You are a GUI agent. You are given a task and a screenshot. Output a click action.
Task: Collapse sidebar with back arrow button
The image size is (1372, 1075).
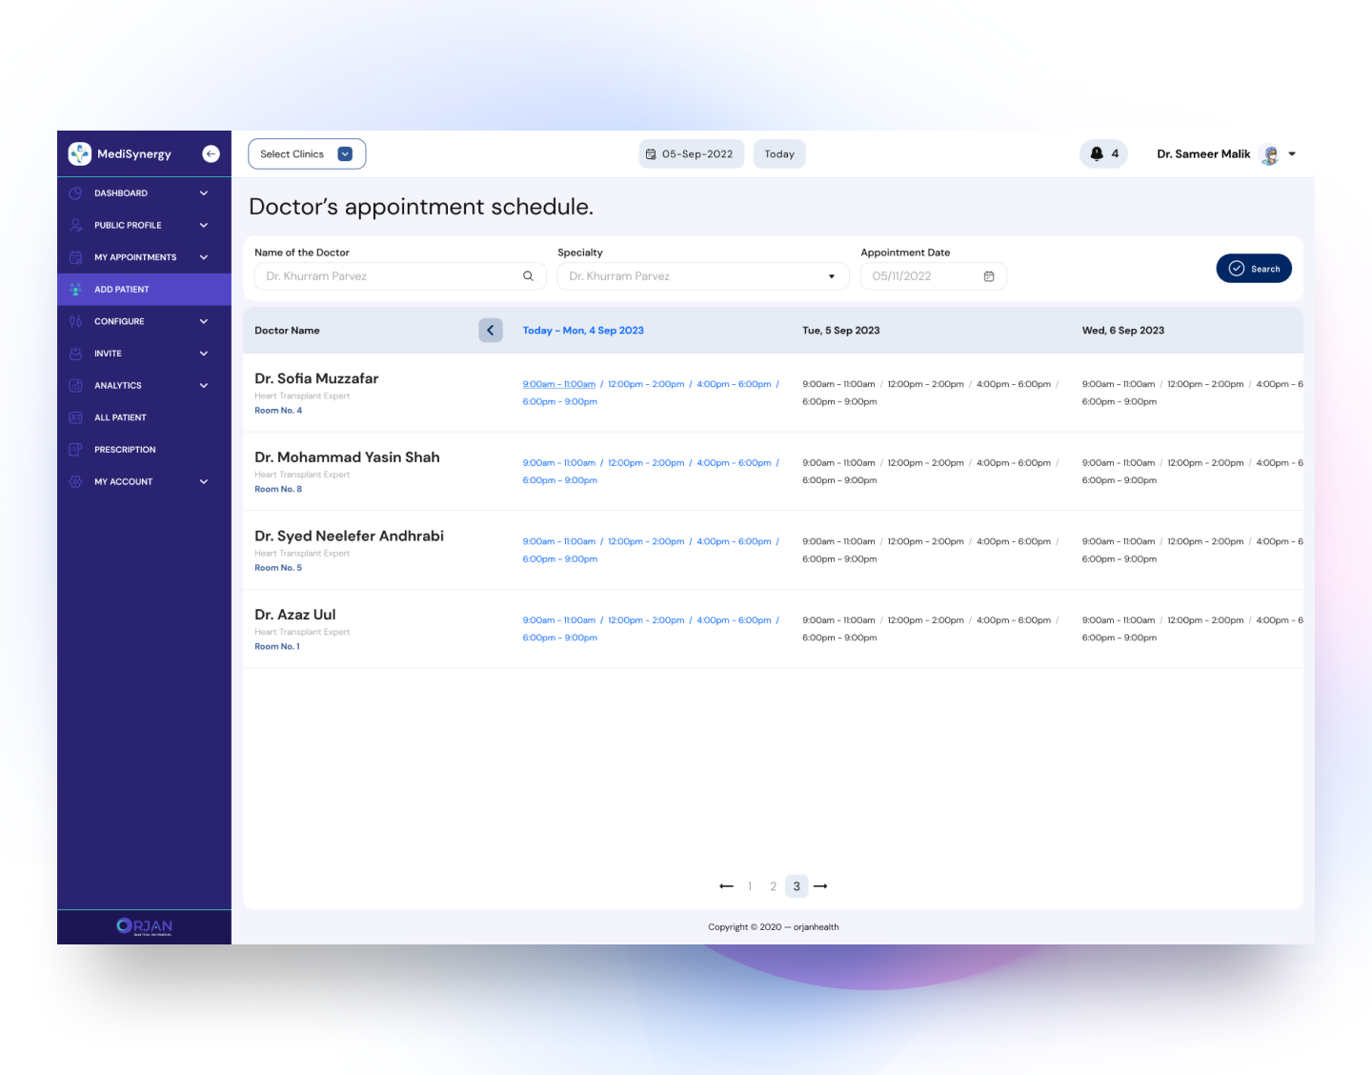click(x=212, y=153)
